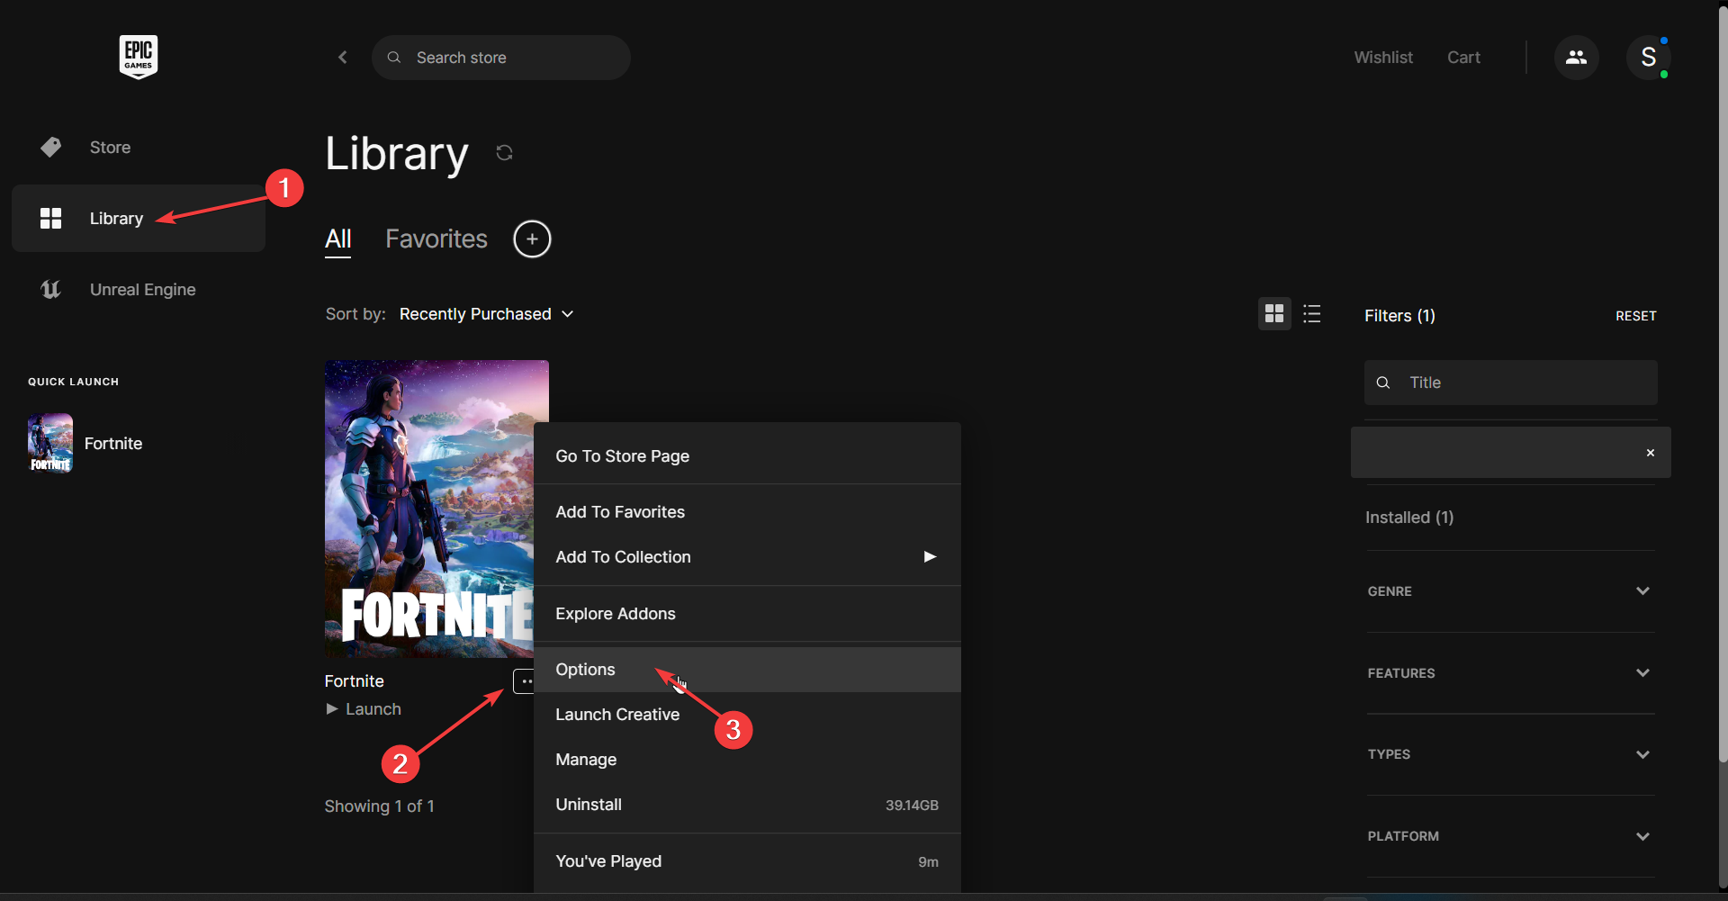Click You've Played entry in menu
Screen dimensions: 1728x901
coord(747,861)
